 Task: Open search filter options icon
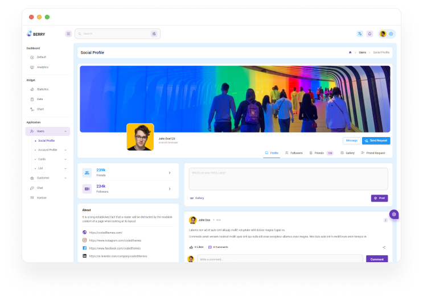pos(154,34)
